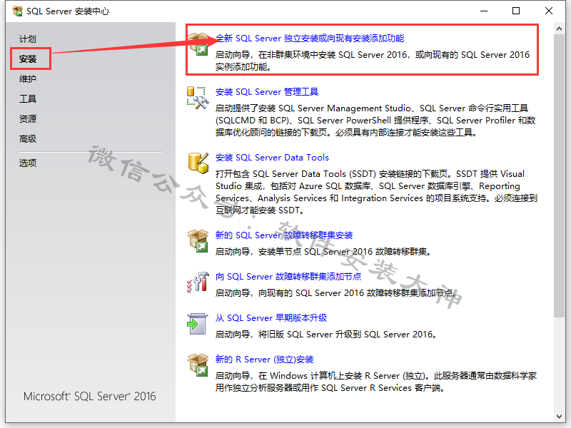Click the upgrade from earlier version icon
Image resolution: width=571 pixels, height=428 pixels.
click(x=198, y=324)
